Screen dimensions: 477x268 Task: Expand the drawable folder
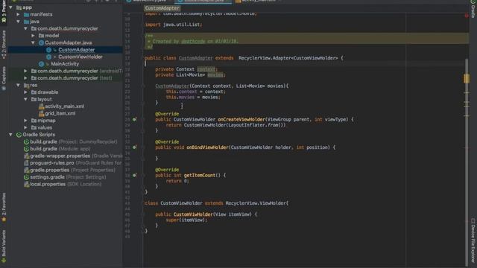point(26,92)
